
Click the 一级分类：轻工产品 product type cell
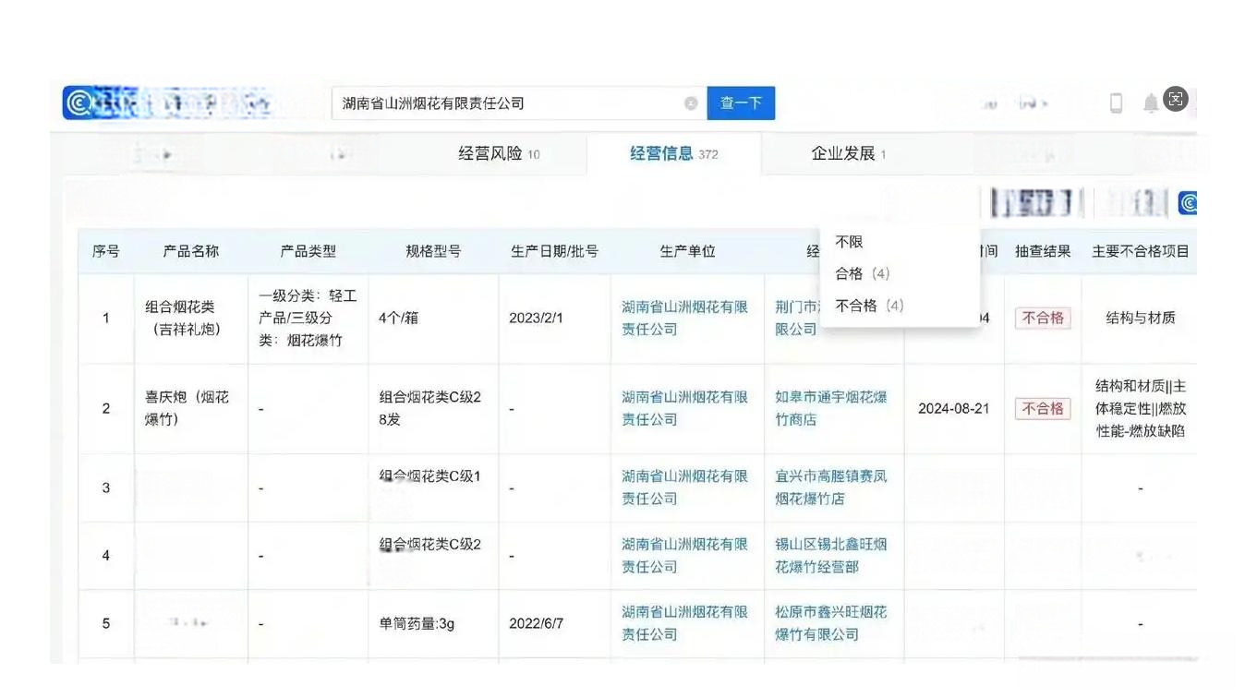[x=308, y=318]
